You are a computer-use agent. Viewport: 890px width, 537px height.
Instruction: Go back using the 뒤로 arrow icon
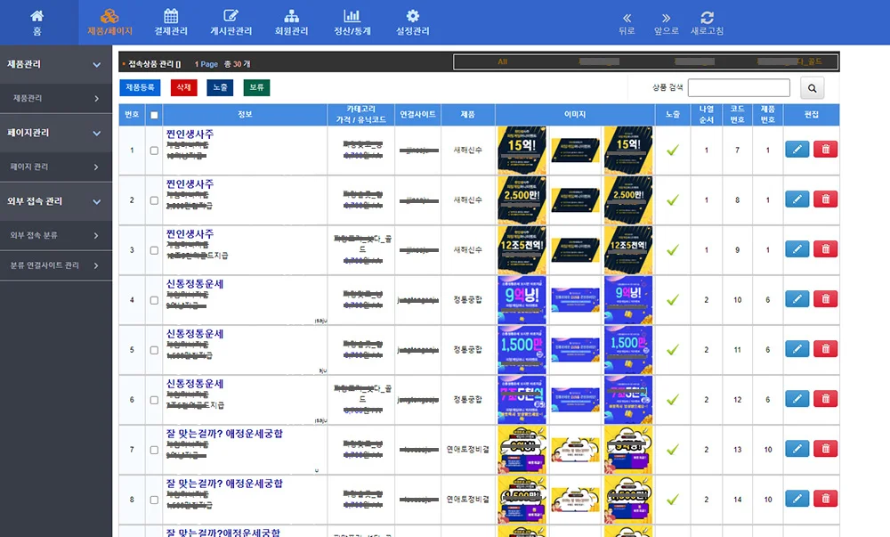627,18
